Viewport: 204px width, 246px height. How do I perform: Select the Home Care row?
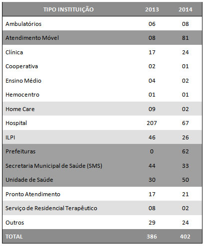pos(102,109)
